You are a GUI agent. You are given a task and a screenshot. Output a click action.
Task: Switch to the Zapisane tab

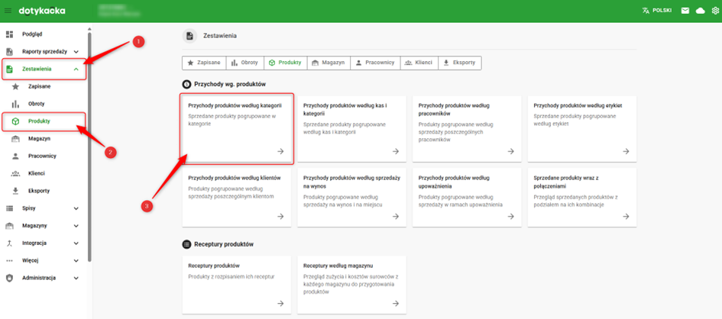[204, 63]
